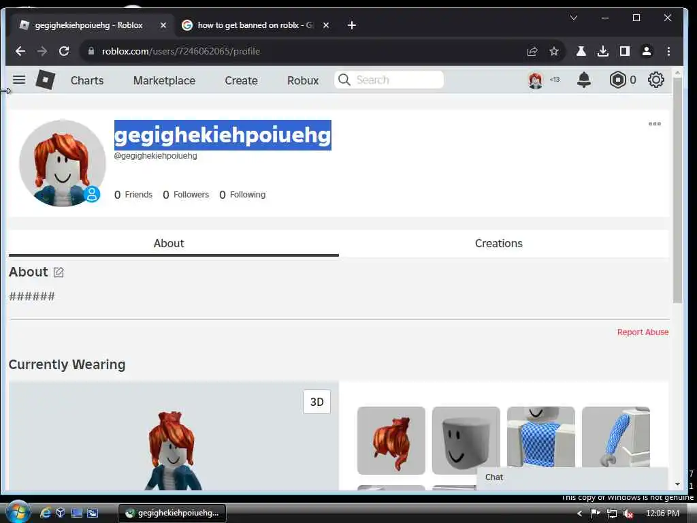The width and height of the screenshot is (697, 523).
Task: Click the Show Desktop quick launch icon
Action: click(x=76, y=513)
